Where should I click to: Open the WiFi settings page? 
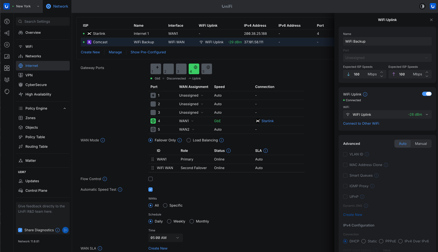[42, 46]
